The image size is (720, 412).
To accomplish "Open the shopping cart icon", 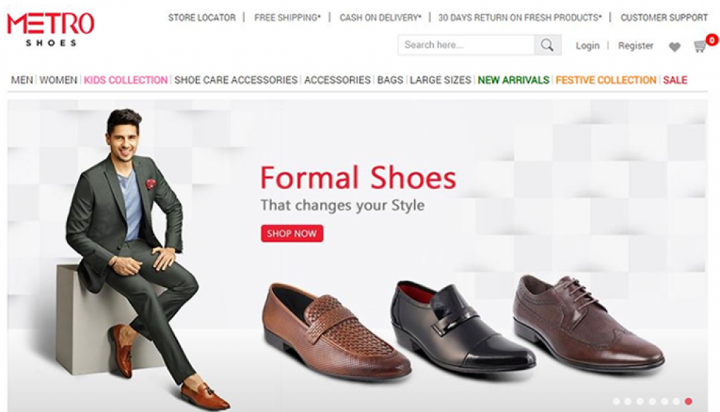I will point(700,46).
